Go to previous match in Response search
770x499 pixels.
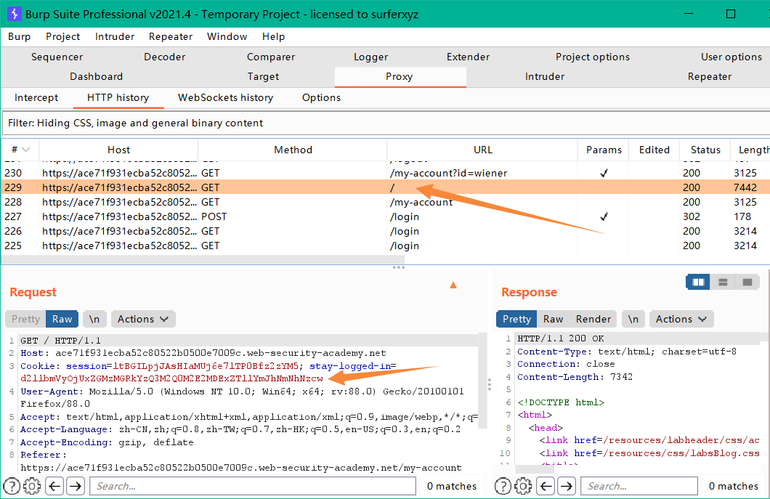coord(546,486)
